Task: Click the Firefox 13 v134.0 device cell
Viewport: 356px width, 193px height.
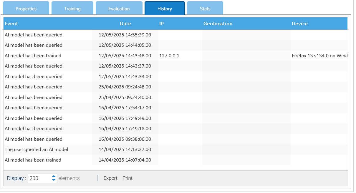Action: [319, 56]
